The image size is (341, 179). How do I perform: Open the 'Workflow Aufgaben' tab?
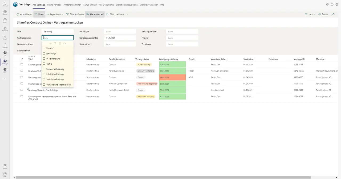pyautogui.click(x=149, y=5)
